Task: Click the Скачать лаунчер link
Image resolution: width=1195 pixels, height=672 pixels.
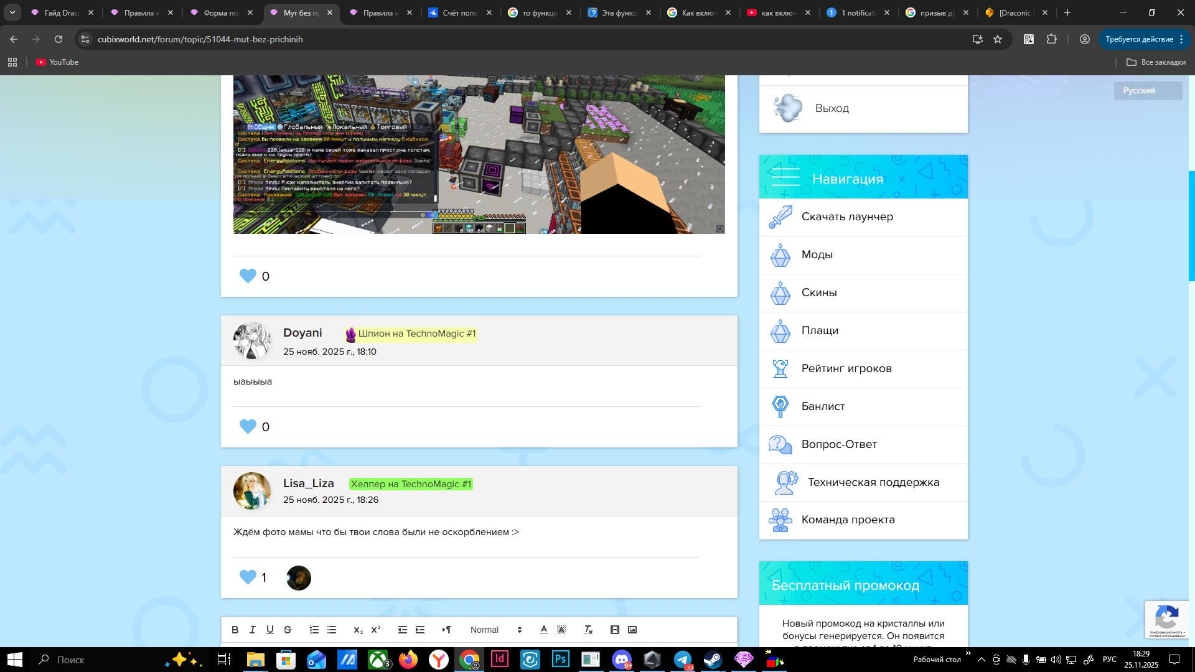Action: [846, 217]
